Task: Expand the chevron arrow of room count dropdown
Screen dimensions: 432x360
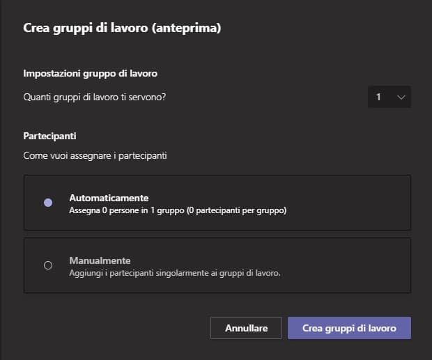Action: (x=401, y=97)
